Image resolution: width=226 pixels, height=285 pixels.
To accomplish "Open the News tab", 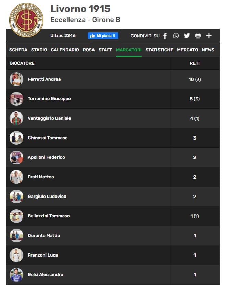I will pos(208,50).
